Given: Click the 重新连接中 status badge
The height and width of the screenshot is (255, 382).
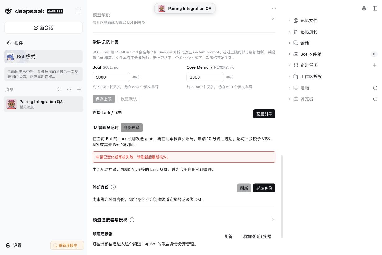Looking at the screenshot, I should (x=67, y=245).
